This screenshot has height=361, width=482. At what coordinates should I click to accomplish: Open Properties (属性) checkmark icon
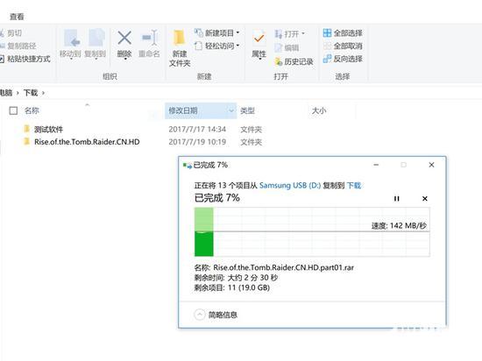pos(259,39)
